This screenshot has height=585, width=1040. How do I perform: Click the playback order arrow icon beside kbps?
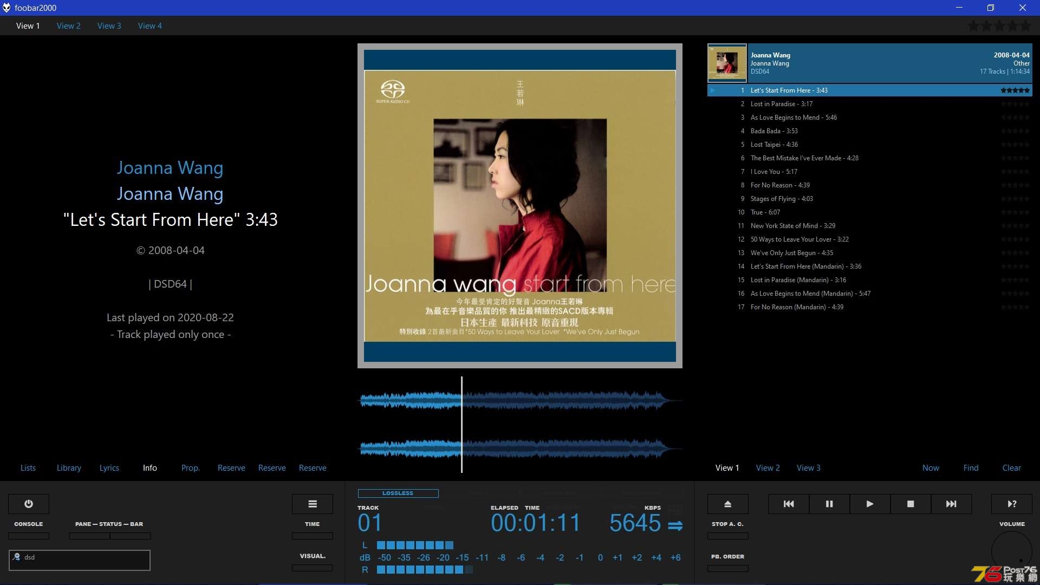pyautogui.click(x=675, y=525)
